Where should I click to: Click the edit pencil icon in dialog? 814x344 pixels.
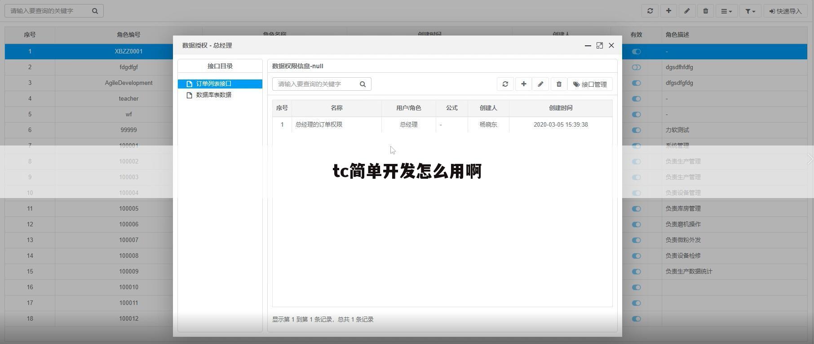[x=540, y=84]
